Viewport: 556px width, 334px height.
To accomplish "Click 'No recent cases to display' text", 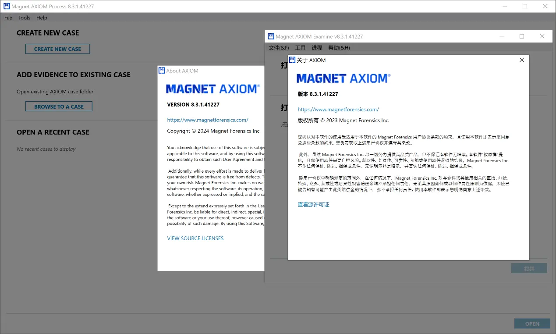I will [46, 149].
